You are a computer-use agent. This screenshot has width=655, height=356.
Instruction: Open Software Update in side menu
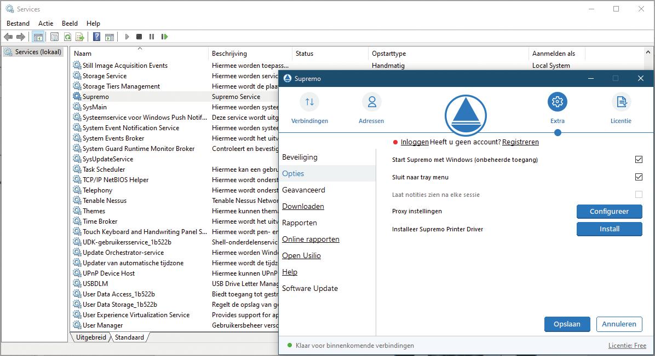coord(310,288)
